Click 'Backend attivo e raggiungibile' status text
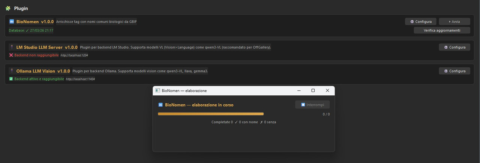The height and width of the screenshot is (163, 480). (39, 79)
